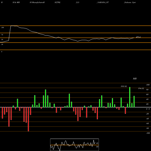Click the longest red bar in MR chart
Viewport: 151px width, 151px height.
click(x=28, y=119)
